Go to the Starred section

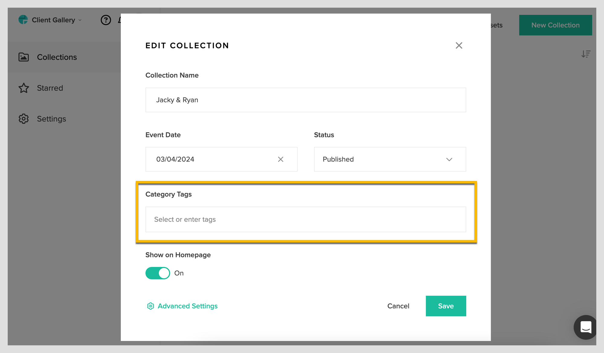(x=50, y=88)
